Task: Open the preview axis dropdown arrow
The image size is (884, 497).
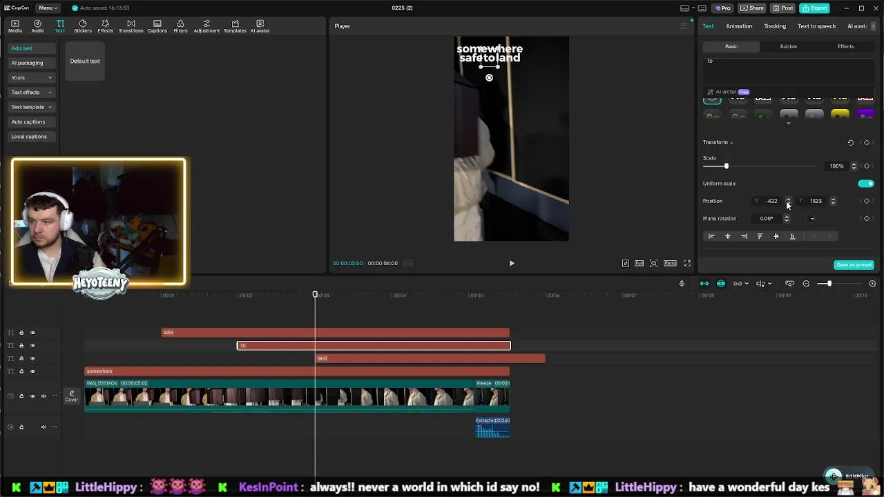Action: pyautogui.click(x=770, y=284)
